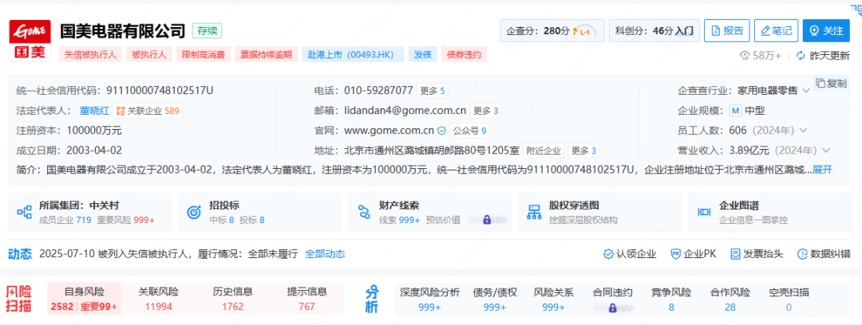Expand the employee count 606 dropdown
The height and width of the screenshot is (325, 862).
pos(803,131)
